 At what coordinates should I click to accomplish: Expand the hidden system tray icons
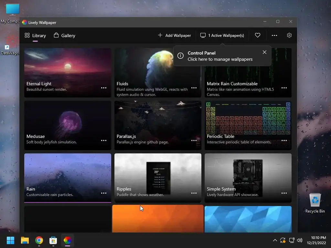click(275, 240)
